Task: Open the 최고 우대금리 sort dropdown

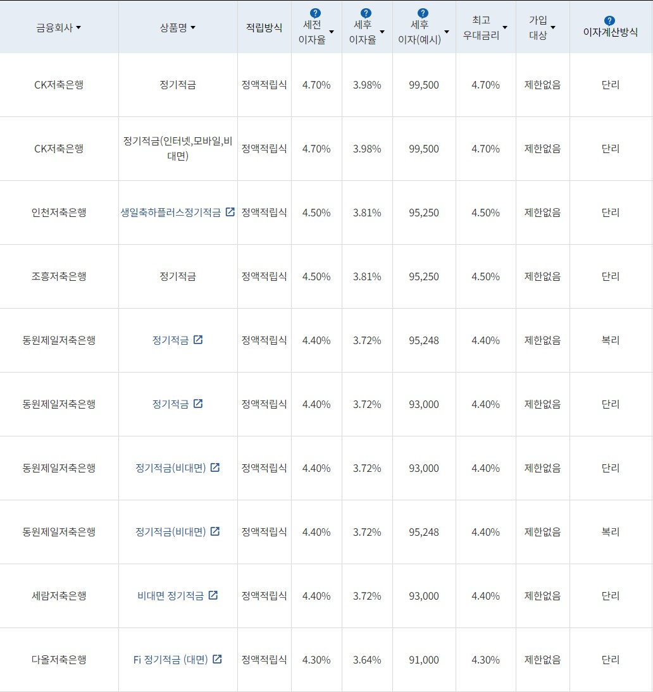Action: (x=504, y=27)
